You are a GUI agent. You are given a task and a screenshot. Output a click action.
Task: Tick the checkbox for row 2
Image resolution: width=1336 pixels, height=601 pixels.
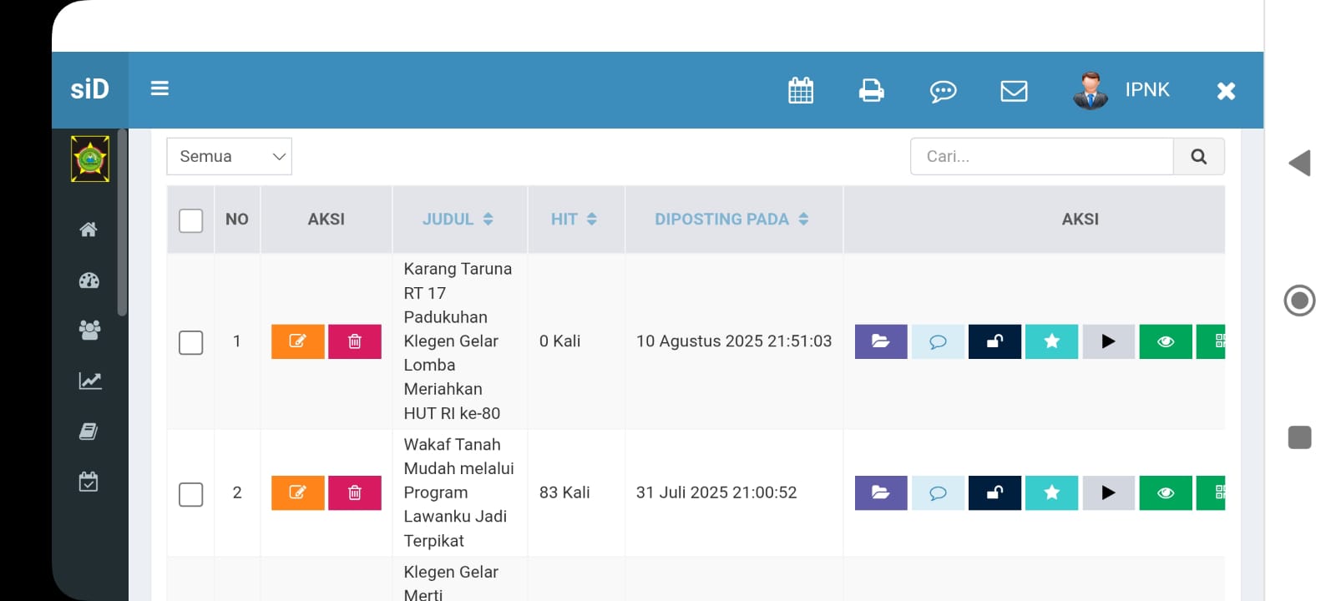(x=191, y=494)
